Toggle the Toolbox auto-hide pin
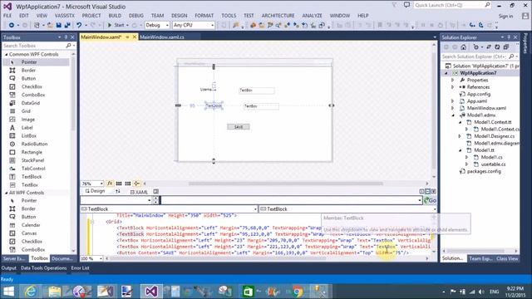 66,37
